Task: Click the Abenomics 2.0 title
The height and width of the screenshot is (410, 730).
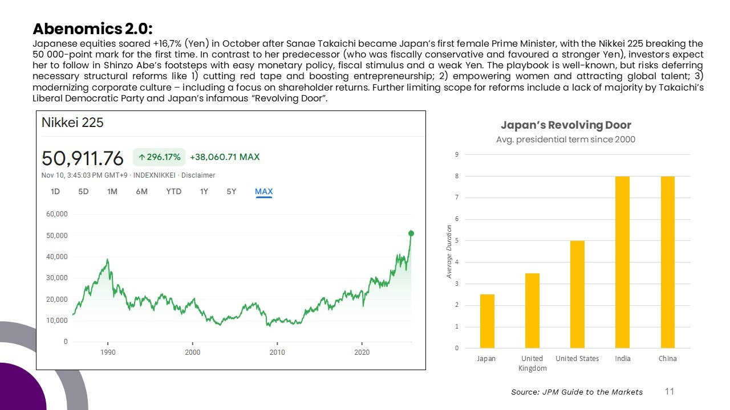Action: pos(92,28)
